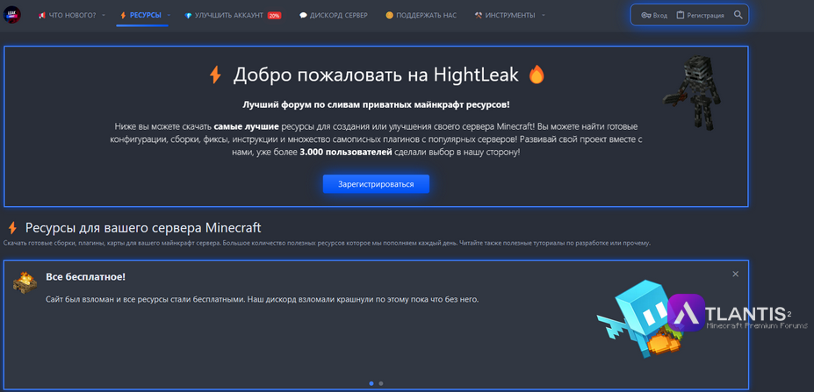Open the HightLeak site logo
814x392 pixels.
(12, 15)
